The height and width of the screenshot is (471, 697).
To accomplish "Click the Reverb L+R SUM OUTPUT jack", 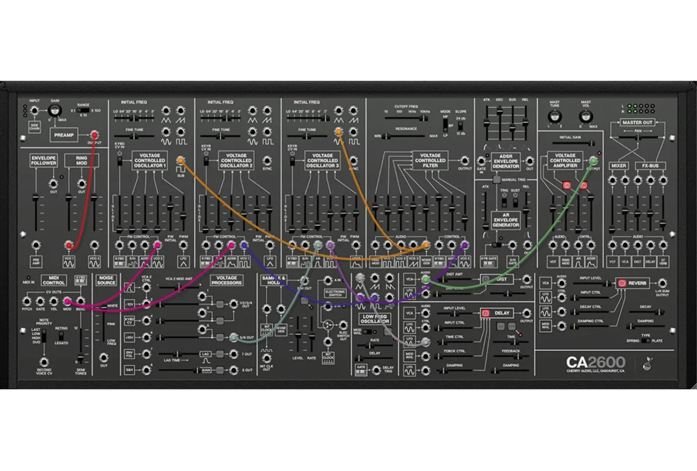I will (662, 283).
